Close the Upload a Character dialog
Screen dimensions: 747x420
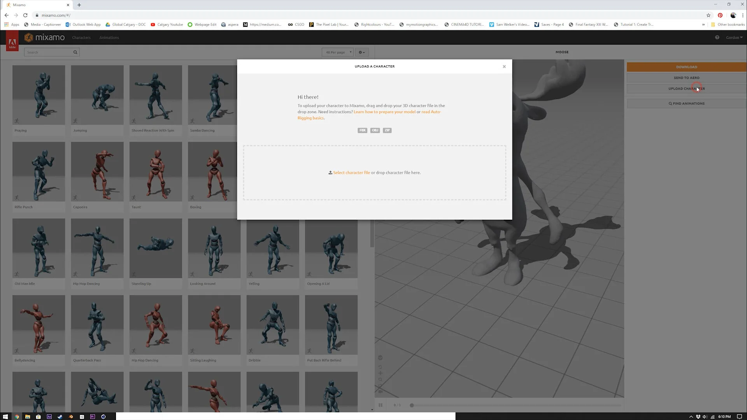pos(504,66)
